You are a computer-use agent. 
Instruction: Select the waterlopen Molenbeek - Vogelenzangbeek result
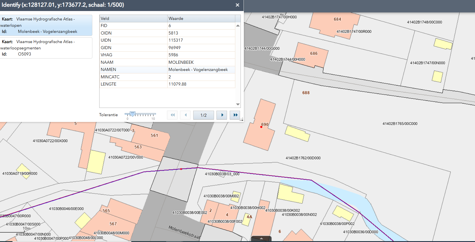[46, 25]
